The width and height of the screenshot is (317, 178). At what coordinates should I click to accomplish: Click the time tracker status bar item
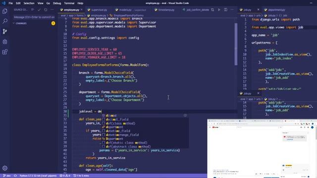81,176
